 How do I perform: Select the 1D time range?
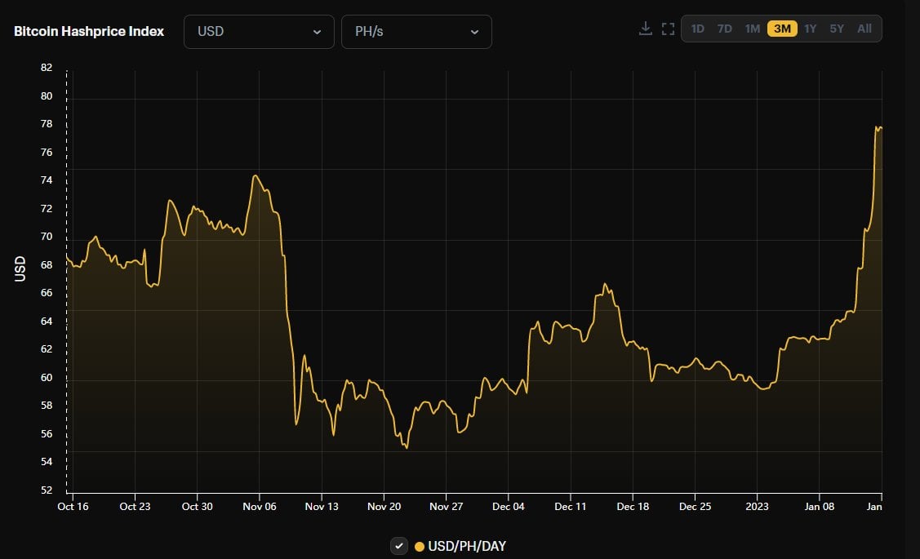[x=697, y=29]
